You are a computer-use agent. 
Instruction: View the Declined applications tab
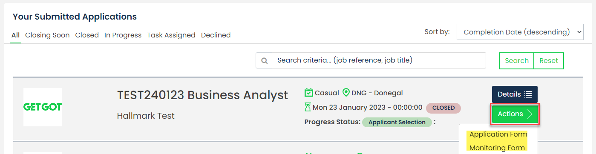[x=216, y=35]
